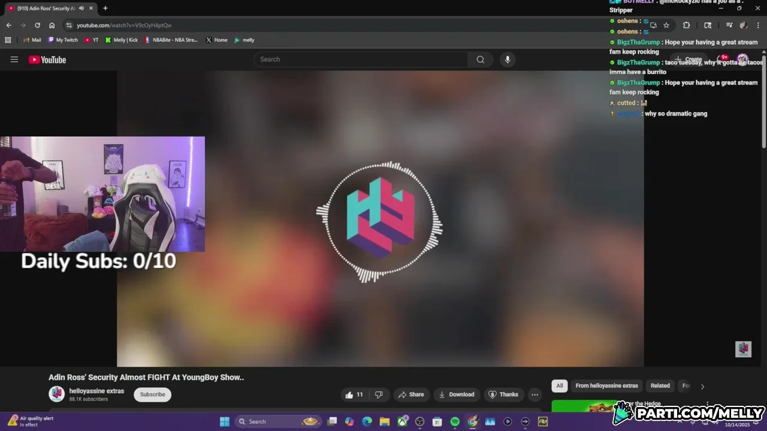This screenshot has width=767, height=431.
Task: Open YouTube notifications bell
Action: coord(723,59)
